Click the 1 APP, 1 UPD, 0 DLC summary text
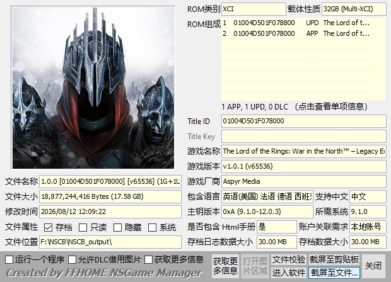Image resolution: width=391 pixels, height=282 pixels. pyautogui.click(x=295, y=107)
